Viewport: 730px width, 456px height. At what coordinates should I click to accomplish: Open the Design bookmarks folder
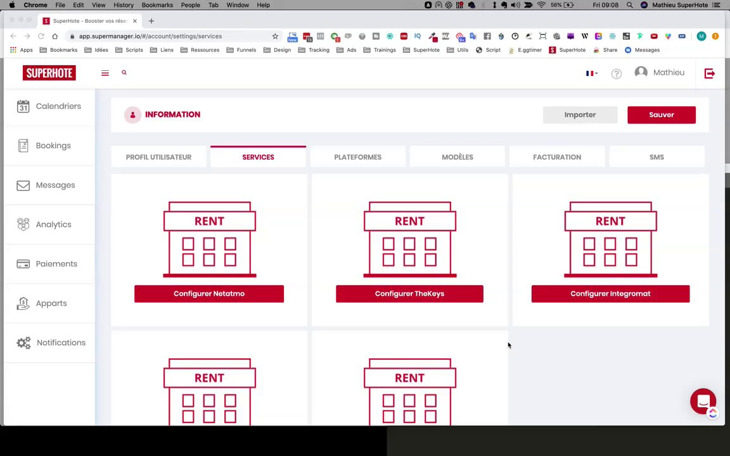pos(277,50)
